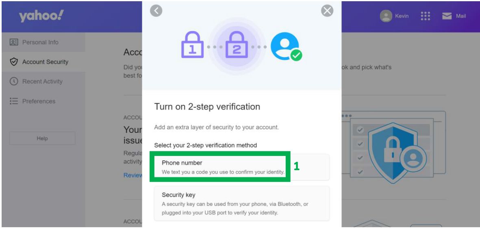Click the Mail text link
Image resolution: width=480 pixels, height=228 pixels.
tap(461, 16)
